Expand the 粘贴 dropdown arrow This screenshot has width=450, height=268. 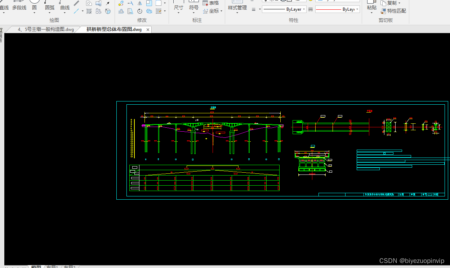tap(371, 13)
